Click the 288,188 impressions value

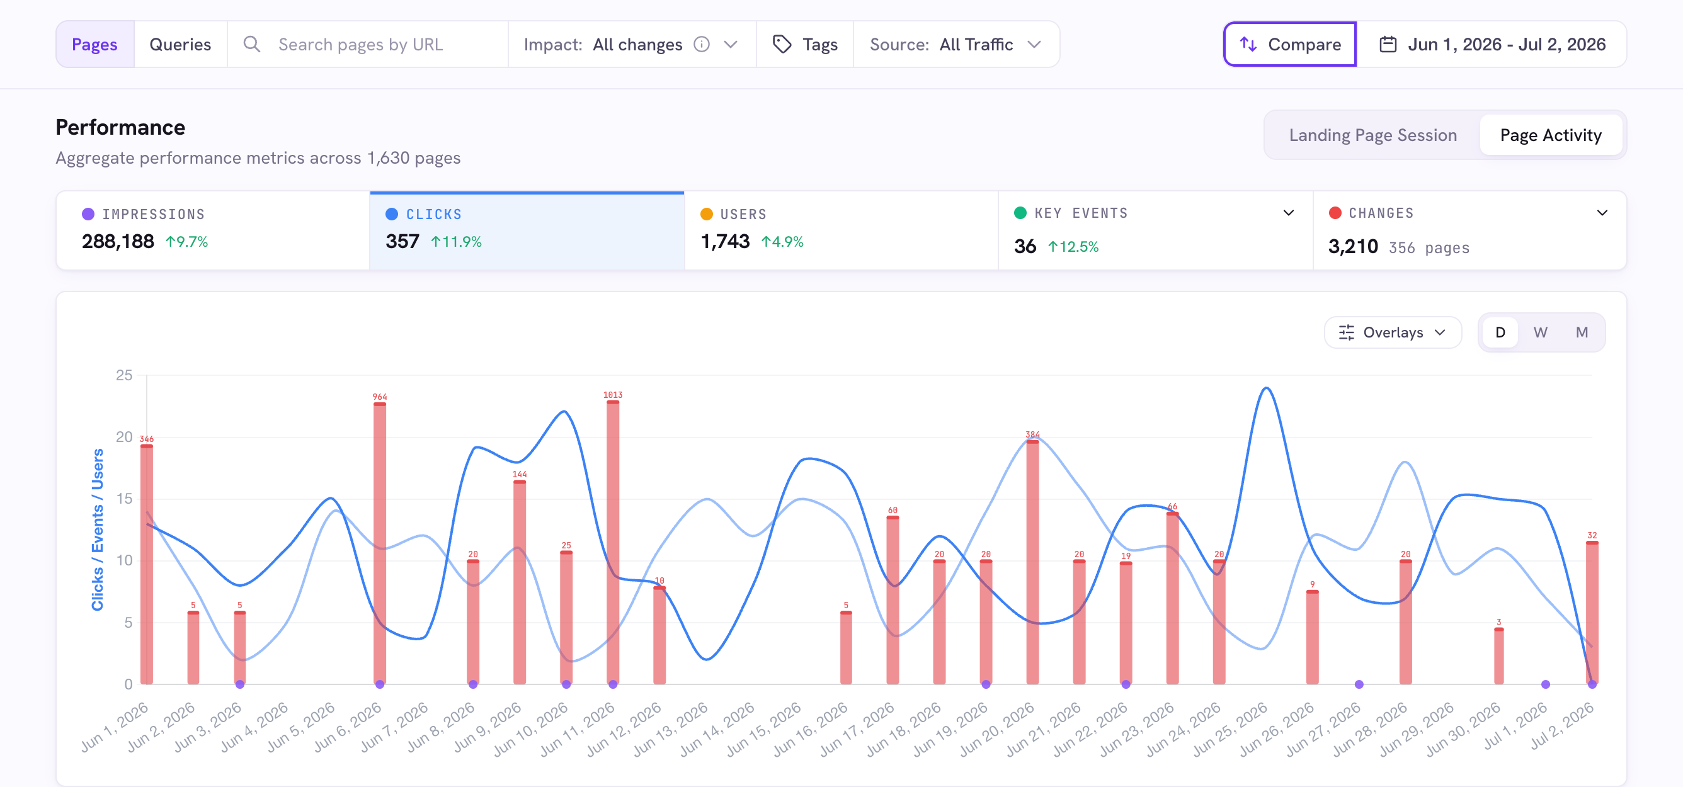(x=118, y=242)
